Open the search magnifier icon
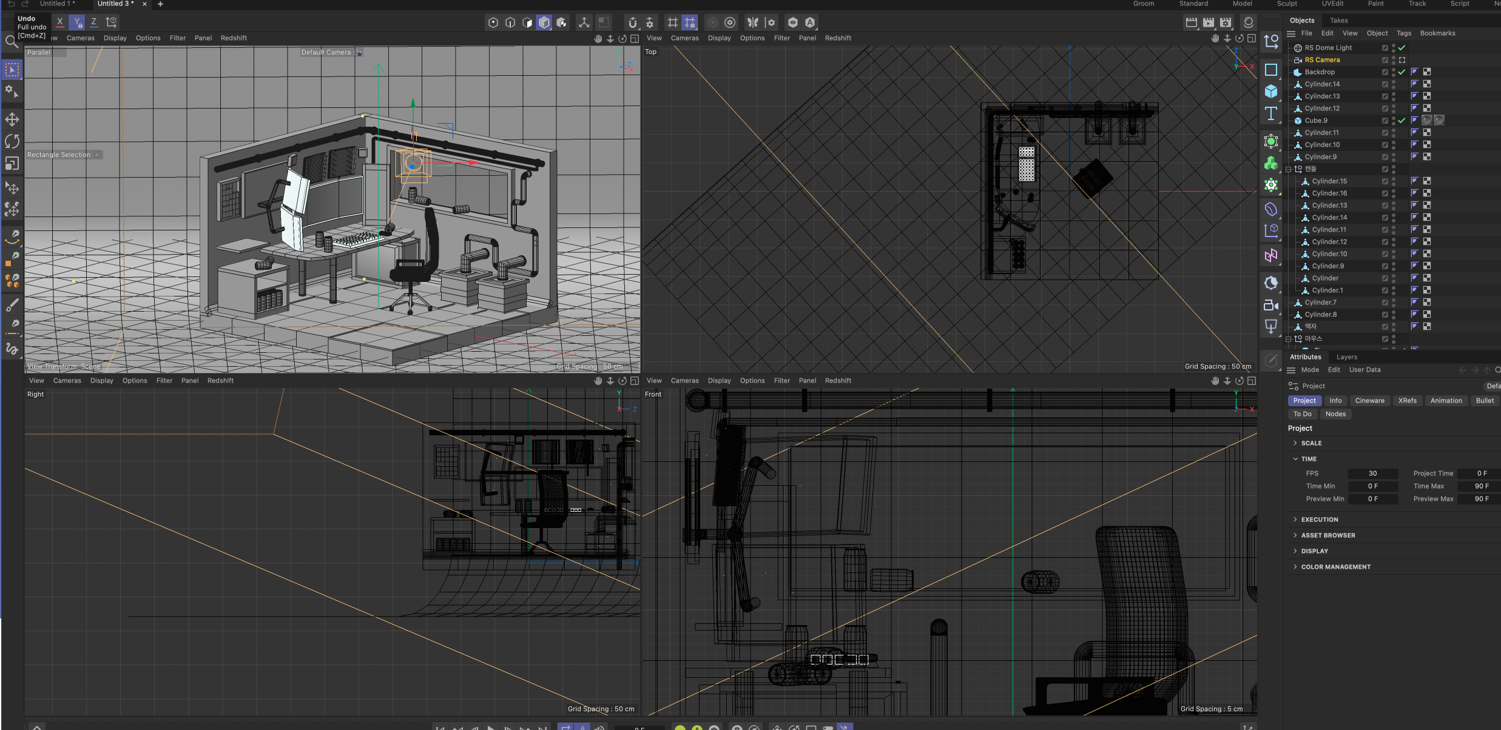 11,42
